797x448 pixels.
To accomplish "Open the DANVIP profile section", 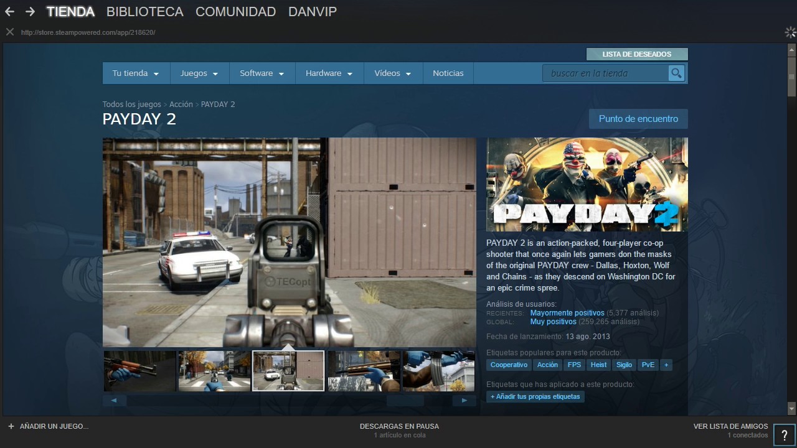I will pyautogui.click(x=313, y=12).
